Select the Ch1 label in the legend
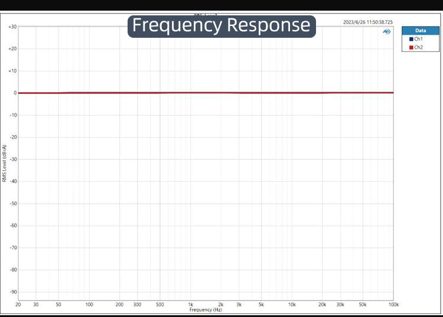Screen dimensions: 443x317 point(418,39)
